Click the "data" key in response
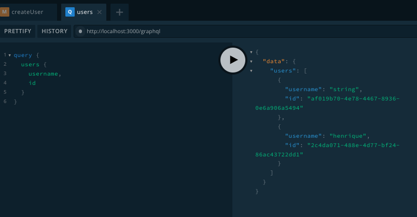The width and height of the screenshot is (417, 217). (274, 61)
